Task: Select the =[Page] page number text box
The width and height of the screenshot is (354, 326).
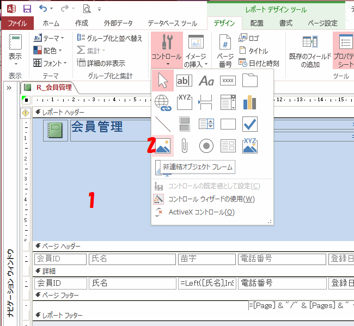Action: coord(301,306)
